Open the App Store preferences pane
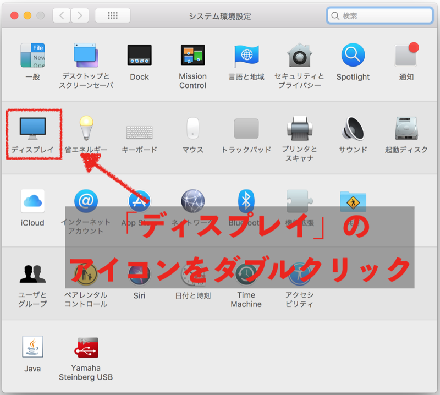 (x=140, y=201)
